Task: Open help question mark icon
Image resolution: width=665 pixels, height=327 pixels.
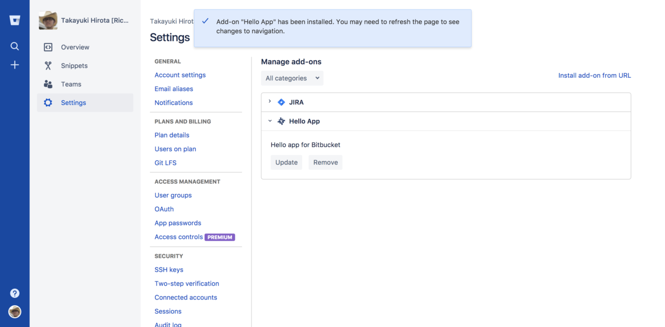Action: click(15, 293)
